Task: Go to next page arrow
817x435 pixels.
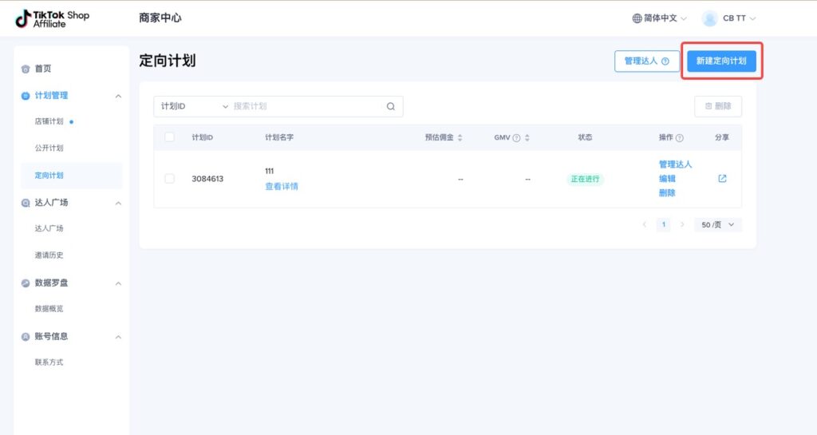Action: [x=682, y=224]
